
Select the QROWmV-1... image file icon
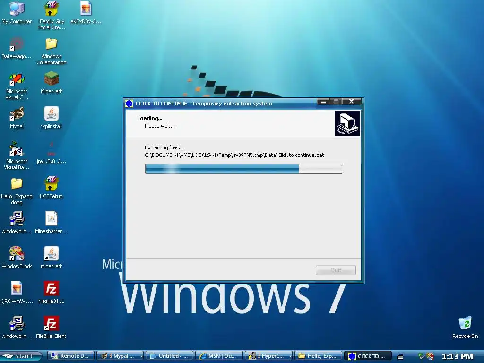[17, 288]
